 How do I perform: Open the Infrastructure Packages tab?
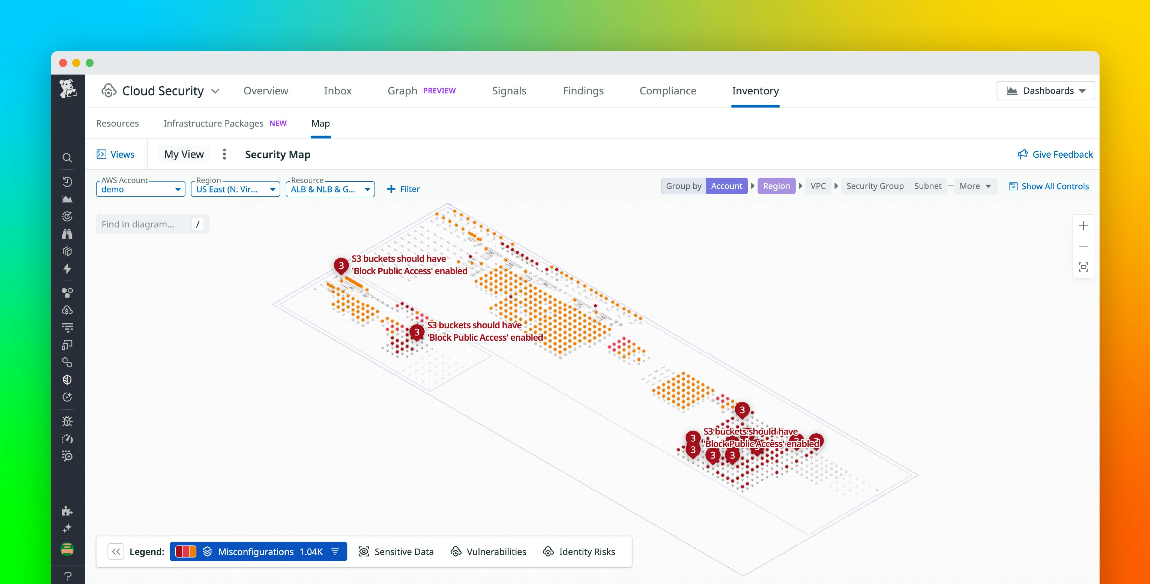[213, 123]
